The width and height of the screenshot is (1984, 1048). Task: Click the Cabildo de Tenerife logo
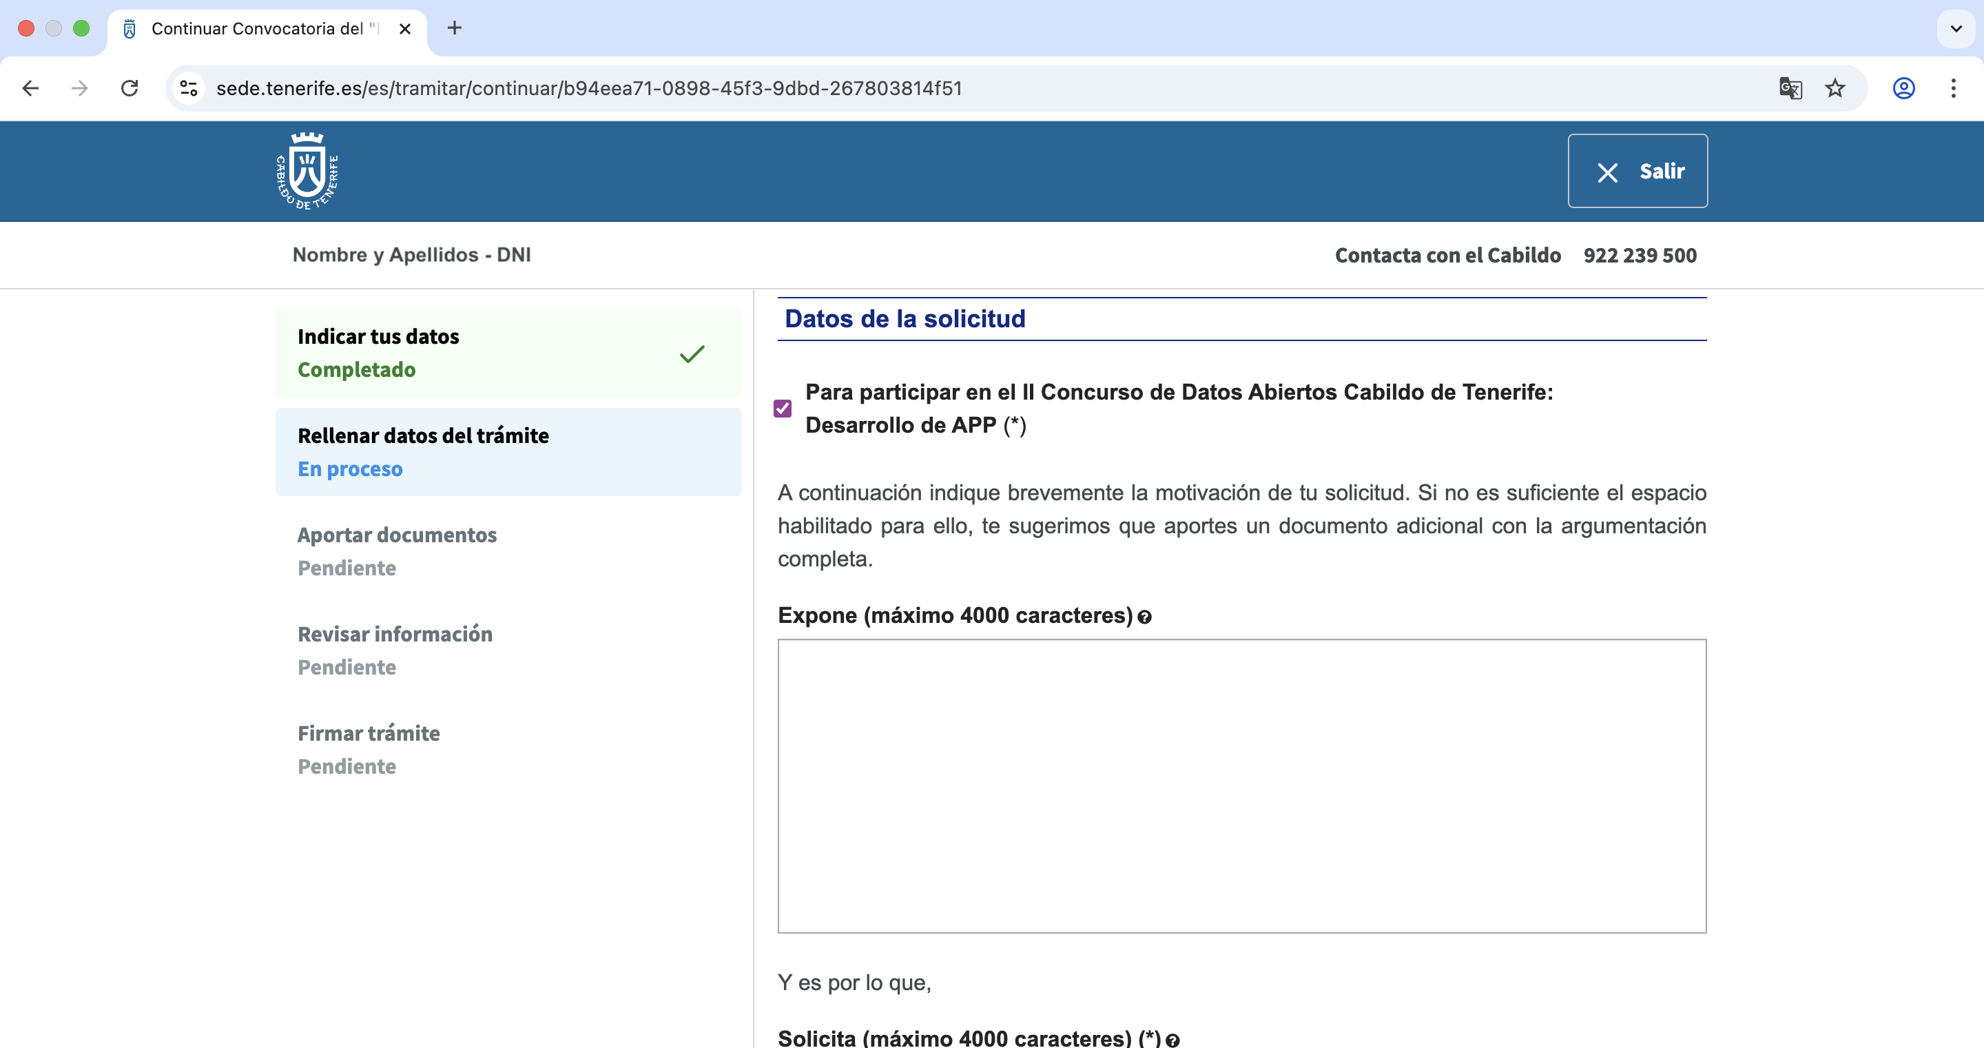pos(307,171)
